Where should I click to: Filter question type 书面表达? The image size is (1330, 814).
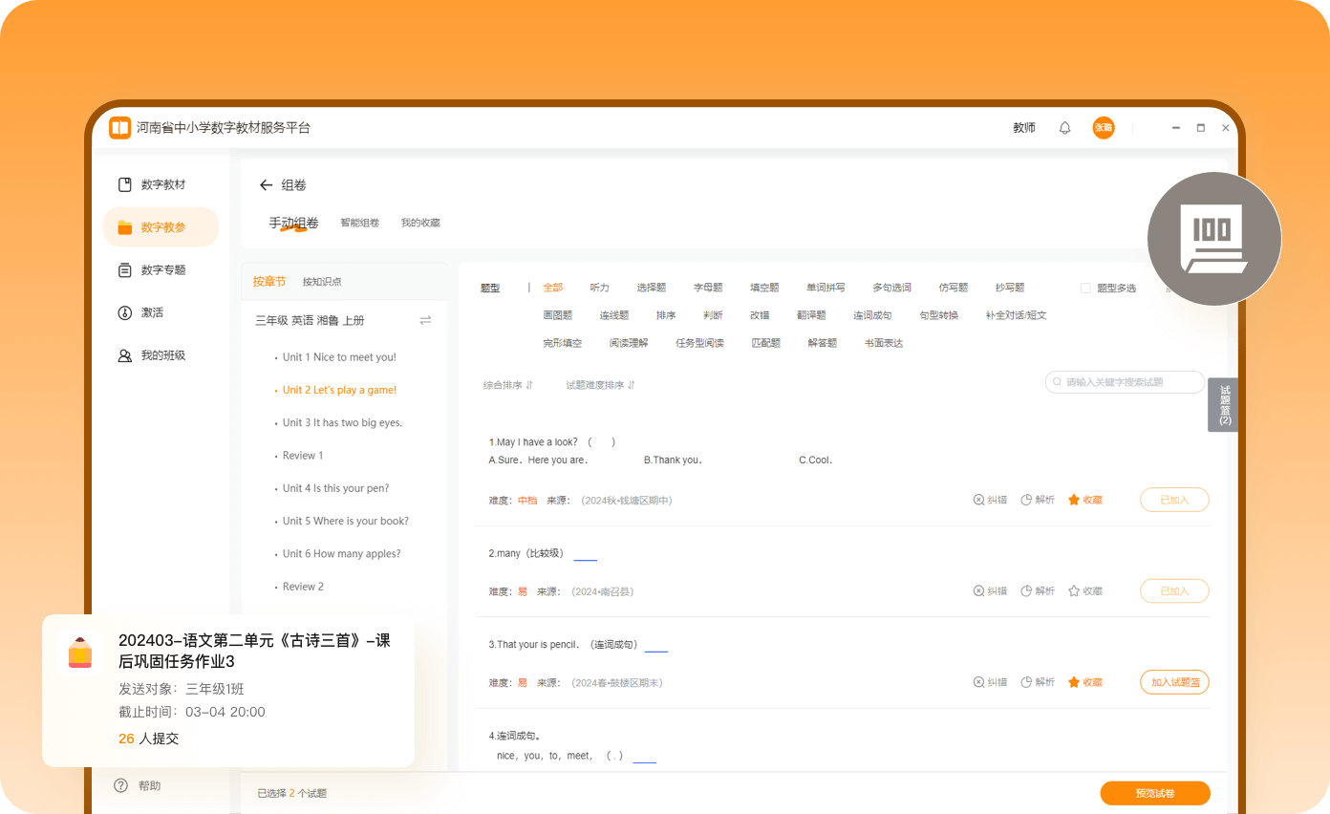[x=884, y=343]
